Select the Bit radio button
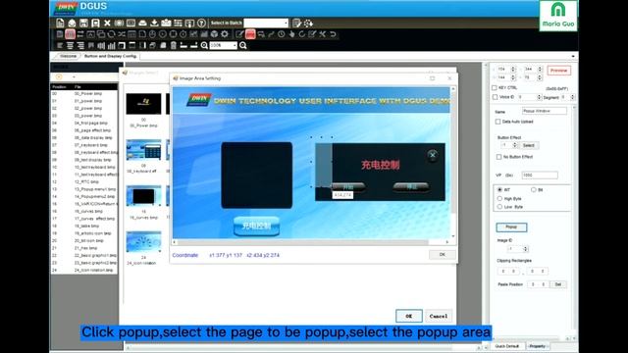This screenshot has width=628, height=353. [534, 189]
